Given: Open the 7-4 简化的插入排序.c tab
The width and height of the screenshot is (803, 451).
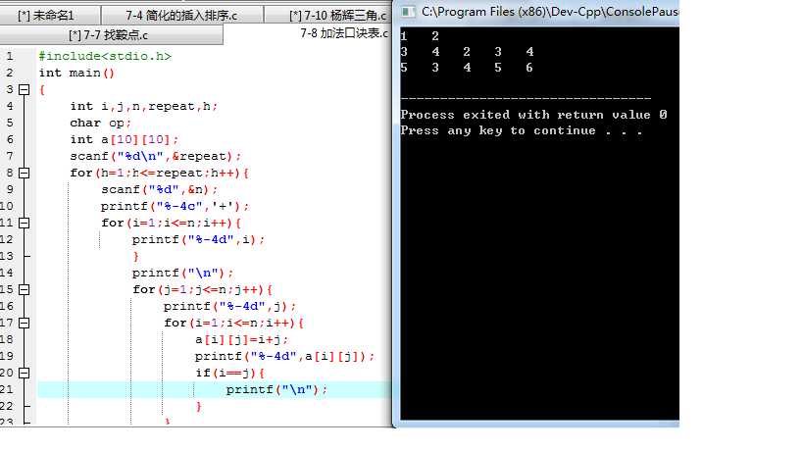Looking at the screenshot, I should click(x=181, y=15).
